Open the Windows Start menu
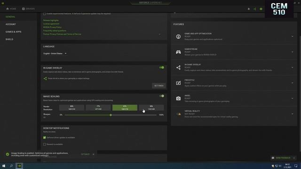The height and width of the screenshot is (169, 301). [4, 166]
